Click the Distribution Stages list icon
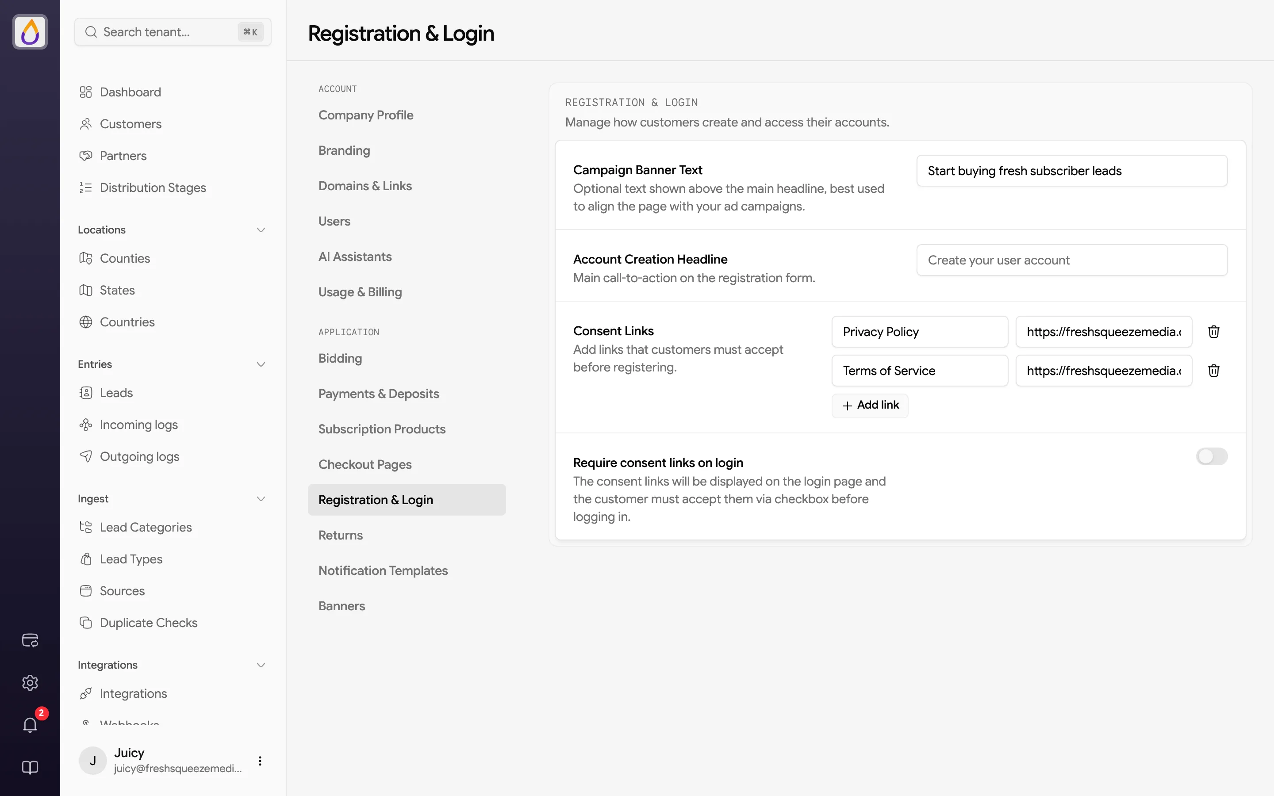This screenshot has width=1274, height=796. coord(86,188)
